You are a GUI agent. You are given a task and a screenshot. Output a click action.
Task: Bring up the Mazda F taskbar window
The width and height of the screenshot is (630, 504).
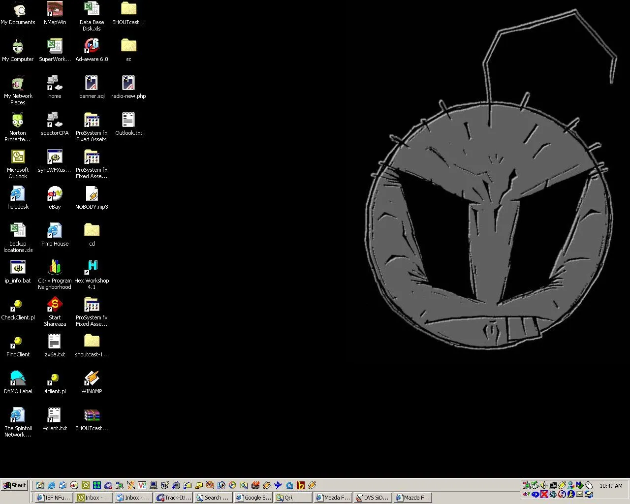pos(332,498)
